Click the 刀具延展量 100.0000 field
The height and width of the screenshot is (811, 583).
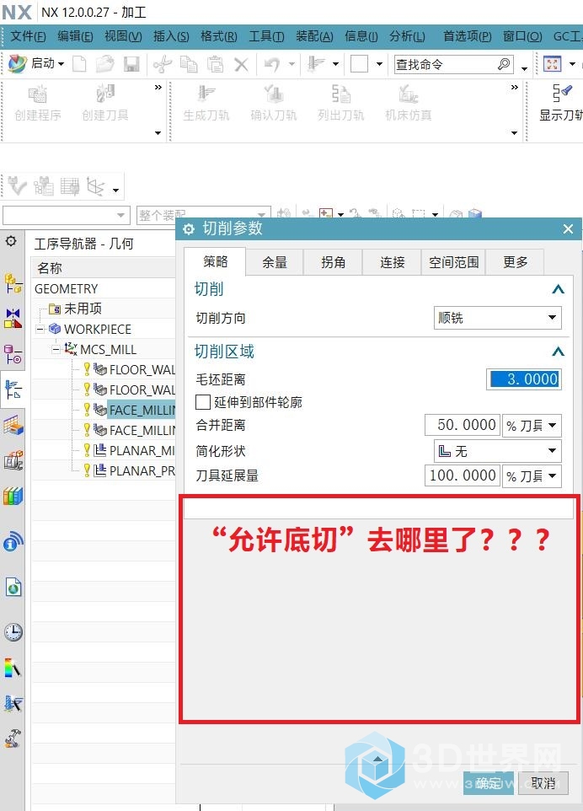click(x=462, y=475)
